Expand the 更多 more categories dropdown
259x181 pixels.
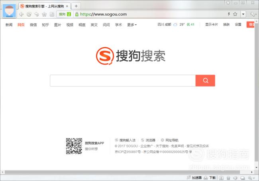132,25
